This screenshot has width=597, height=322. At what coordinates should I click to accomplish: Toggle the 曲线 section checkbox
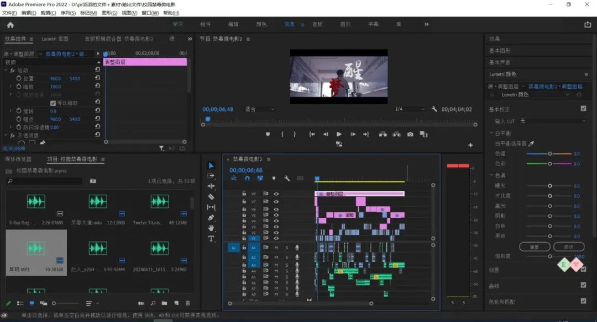click(583, 285)
